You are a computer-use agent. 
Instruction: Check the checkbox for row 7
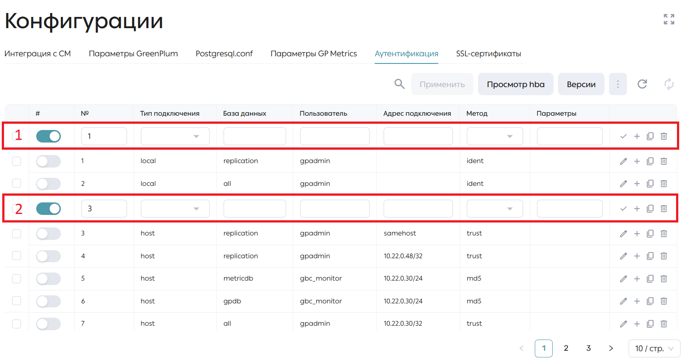click(x=17, y=323)
